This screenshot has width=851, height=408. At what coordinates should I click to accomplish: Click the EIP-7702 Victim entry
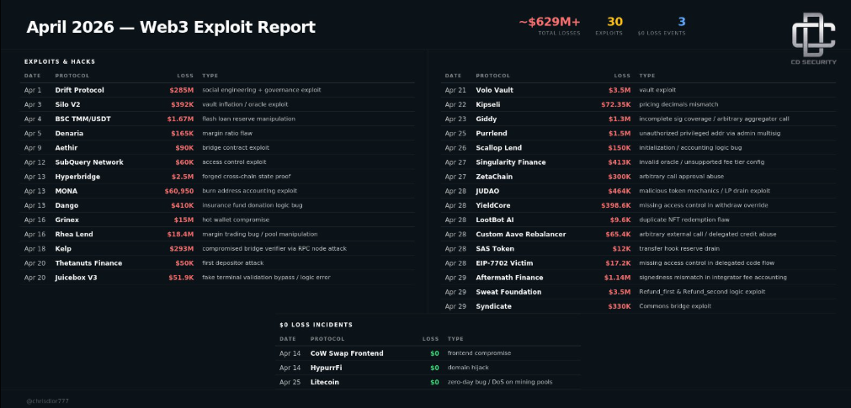click(x=504, y=263)
